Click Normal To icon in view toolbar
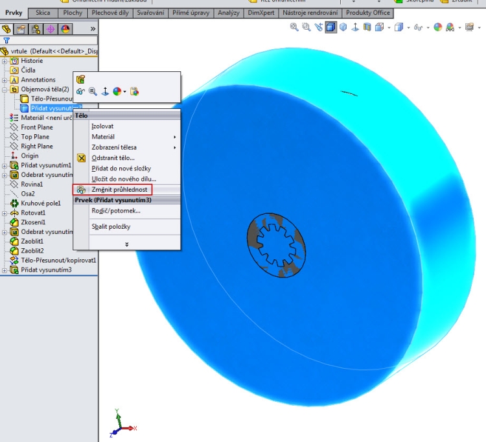 [355, 27]
